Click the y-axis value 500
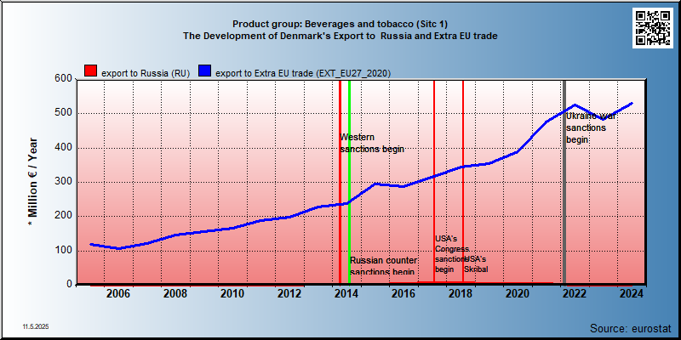The height and width of the screenshot is (340, 681). 63,113
